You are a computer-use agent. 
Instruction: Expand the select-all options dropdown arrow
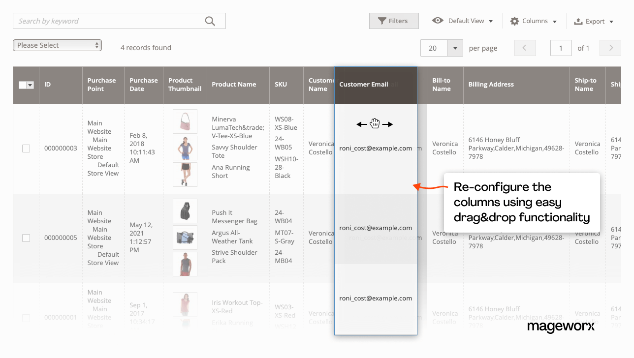click(30, 85)
